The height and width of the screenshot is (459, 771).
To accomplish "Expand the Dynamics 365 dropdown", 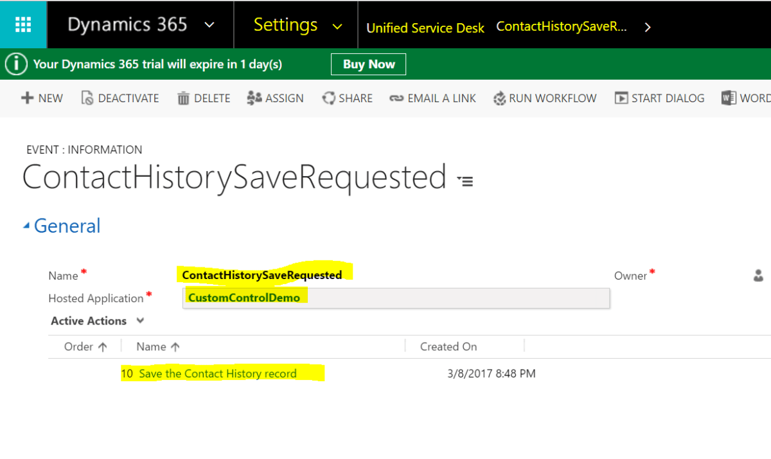I will 209,26.
